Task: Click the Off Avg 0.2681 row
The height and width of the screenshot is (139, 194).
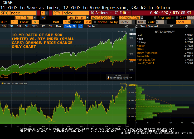Action: click(165, 42)
